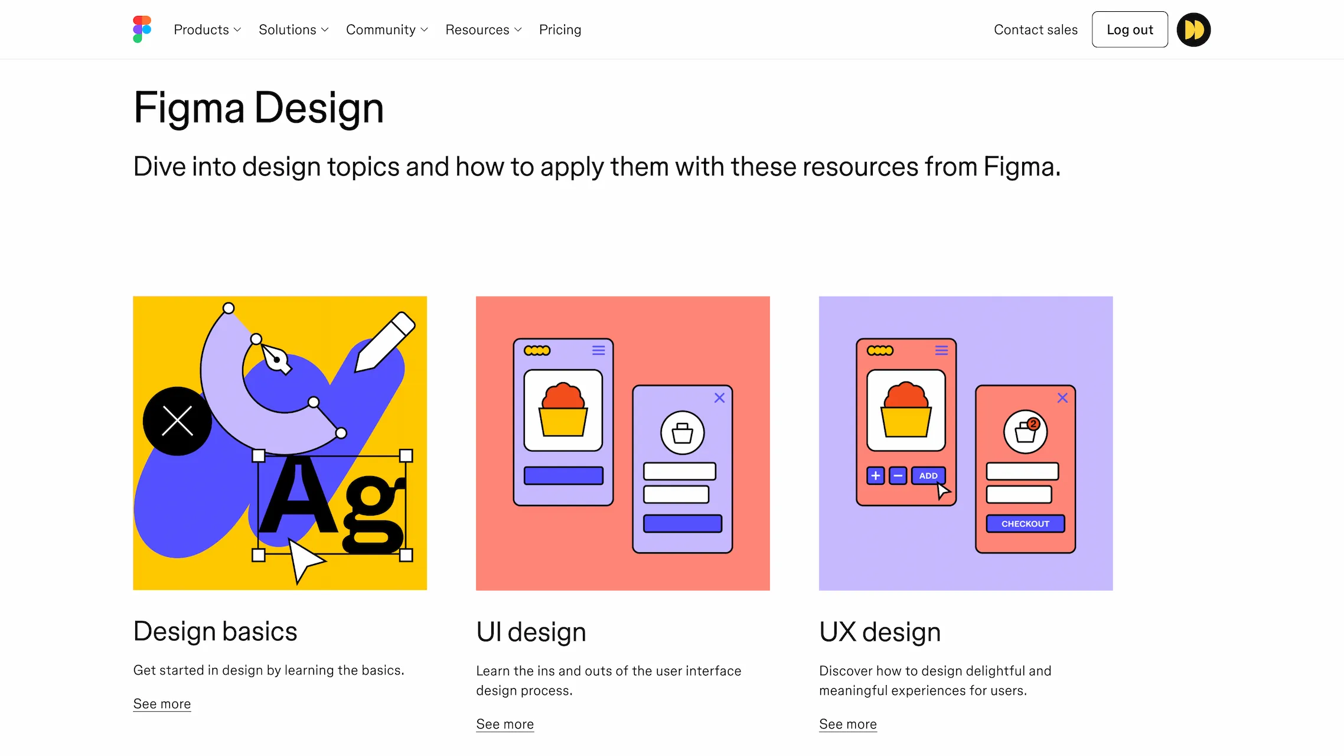
Task: Click the Log out button
Action: pyautogui.click(x=1130, y=30)
